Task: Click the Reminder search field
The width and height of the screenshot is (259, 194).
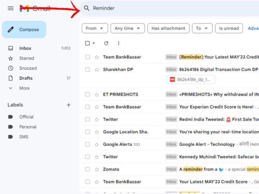Action: coord(169,8)
